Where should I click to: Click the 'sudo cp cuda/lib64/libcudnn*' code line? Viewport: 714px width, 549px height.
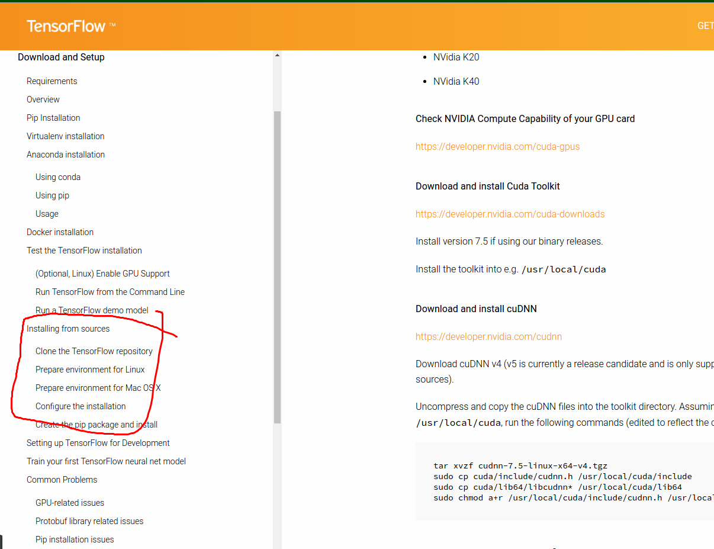(x=558, y=487)
